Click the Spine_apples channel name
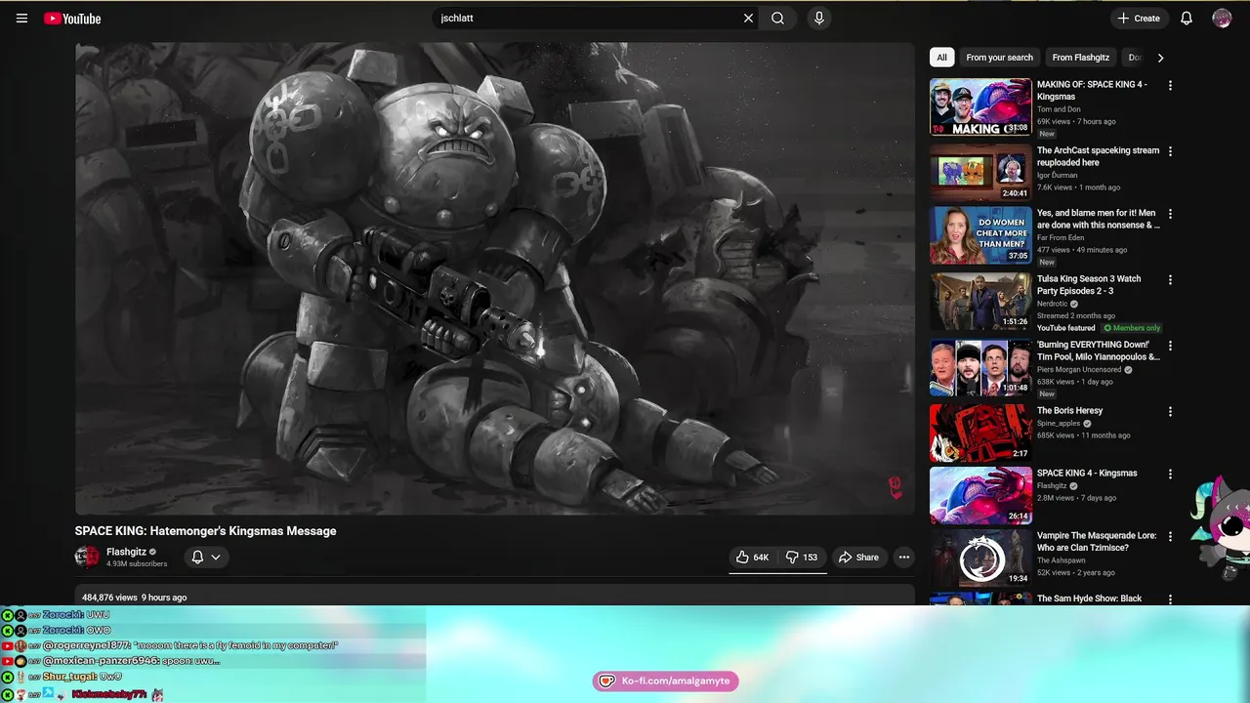 click(1061, 424)
